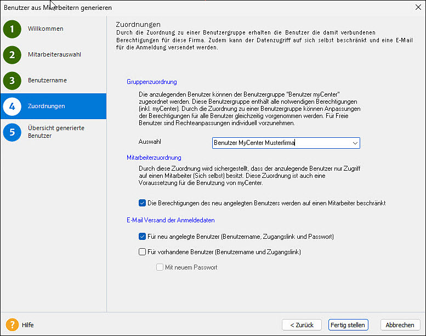Click the Benutzer MyCenter Musterfirma combo field

(x=280, y=143)
